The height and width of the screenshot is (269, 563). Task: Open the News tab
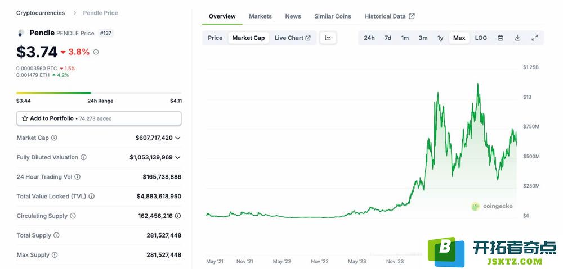[293, 16]
